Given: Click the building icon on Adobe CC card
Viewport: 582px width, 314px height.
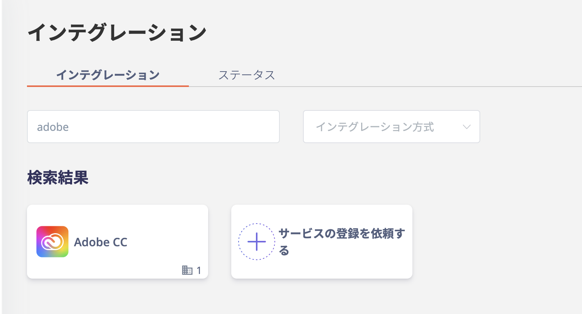Looking at the screenshot, I should tap(187, 270).
